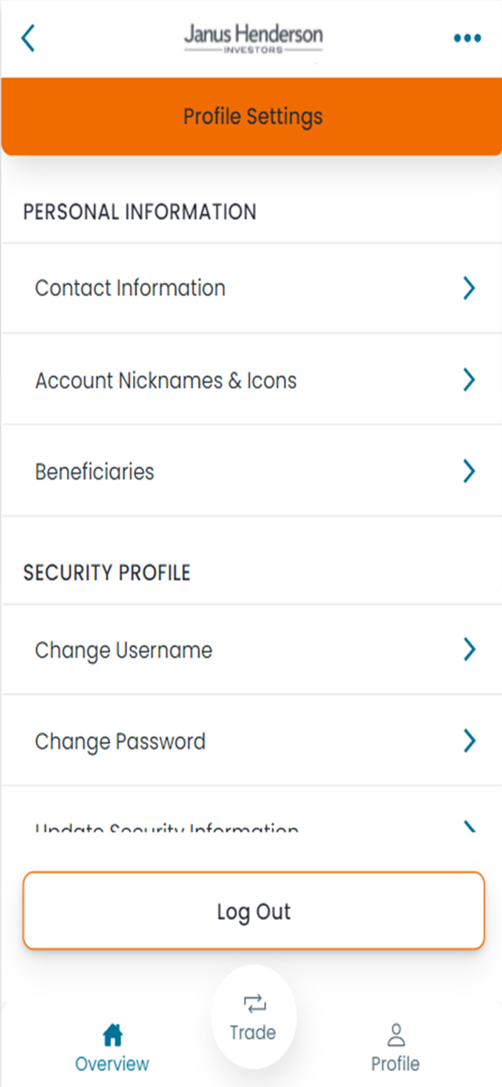
Task: Click the Janus Henderson Investors logo
Action: coord(253,39)
